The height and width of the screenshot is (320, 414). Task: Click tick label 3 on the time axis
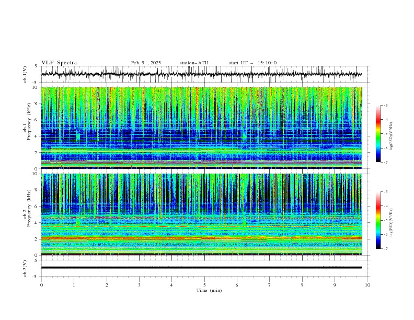tap(139, 285)
